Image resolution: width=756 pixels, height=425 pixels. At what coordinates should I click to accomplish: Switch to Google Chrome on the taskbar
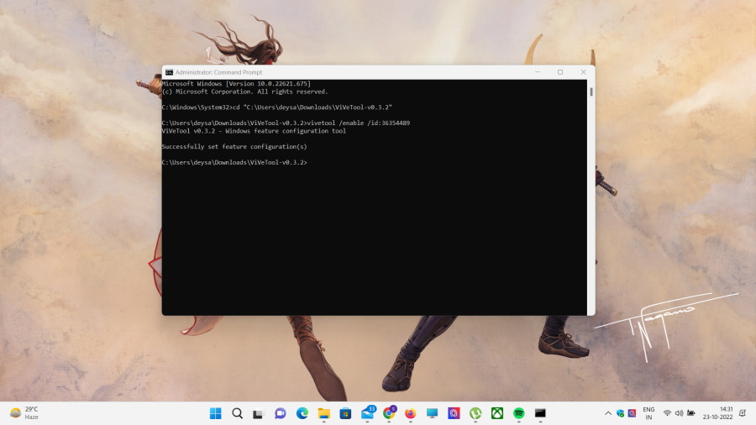(x=389, y=413)
